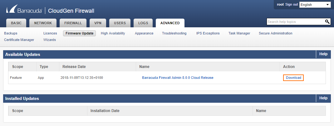Viewport: 334px width, 126px height.
Task: Click the CloudGen Firewall title
Action: [x=71, y=11]
